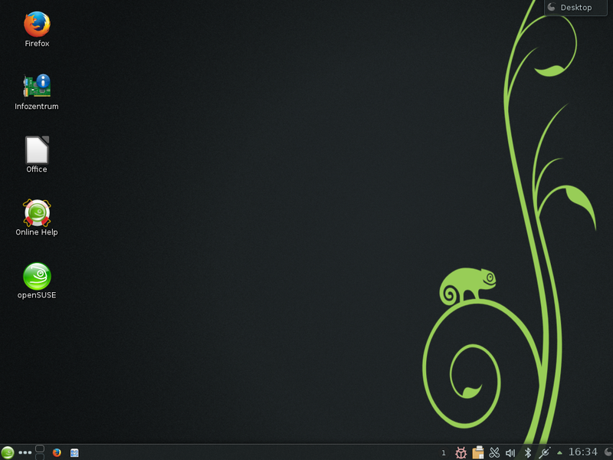613x460 pixels.
Task: Open the clipboard tray icon
Action: [x=478, y=452]
